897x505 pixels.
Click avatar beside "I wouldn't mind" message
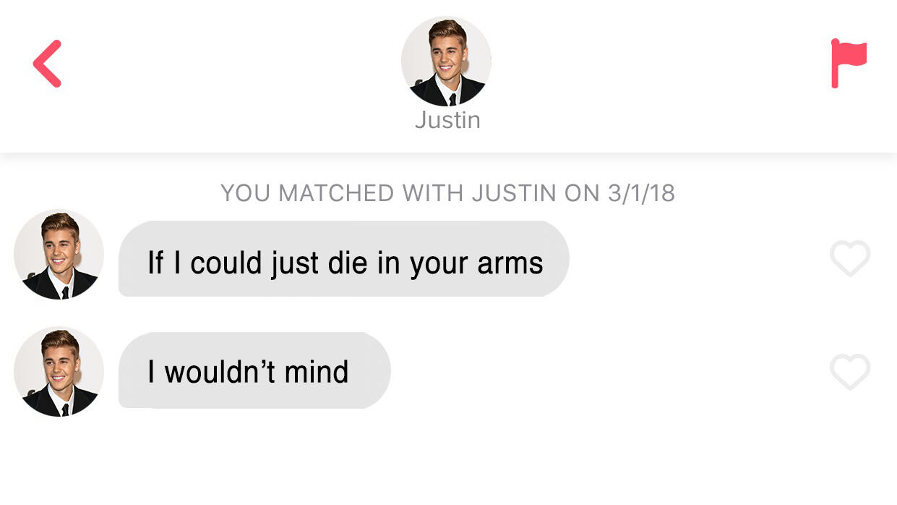[x=59, y=371]
